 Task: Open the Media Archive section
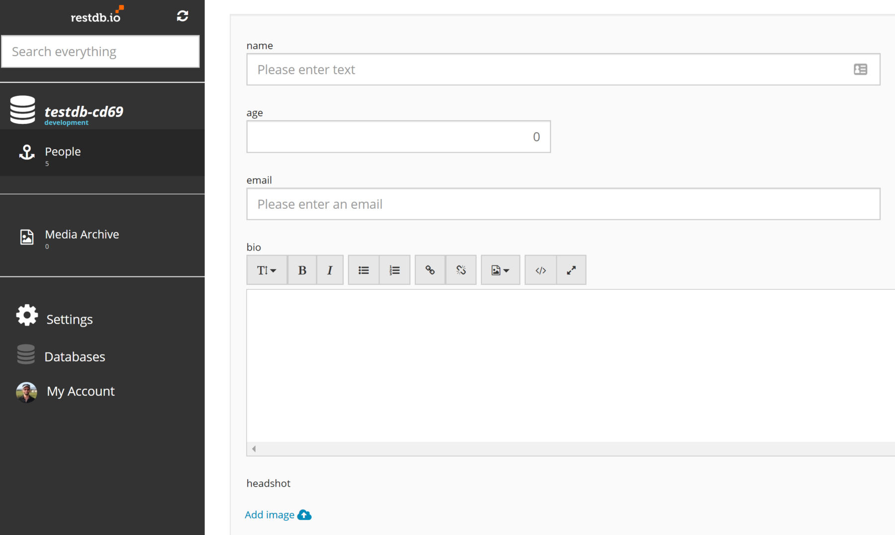82,234
